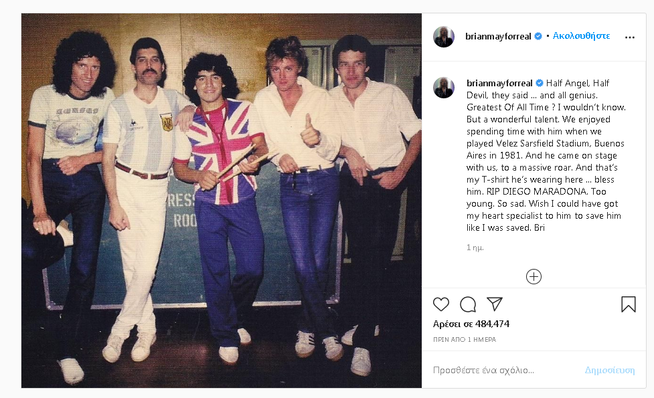Screen dimensions: 654x398
Task: Open avatar beside the caption
Action: (444, 88)
